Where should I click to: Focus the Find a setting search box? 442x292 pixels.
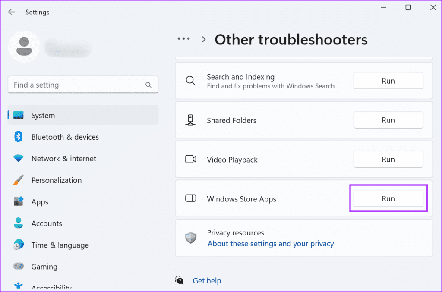(83, 85)
